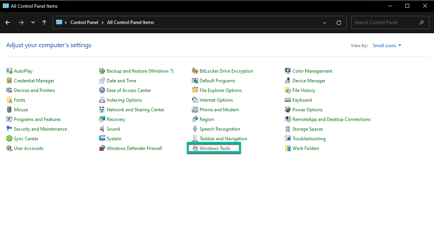
Task: Click the User Accounts icon
Action: pos(9,148)
